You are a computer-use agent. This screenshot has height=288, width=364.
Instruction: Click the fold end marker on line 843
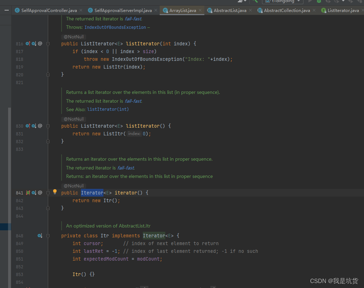tap(48, 208)
